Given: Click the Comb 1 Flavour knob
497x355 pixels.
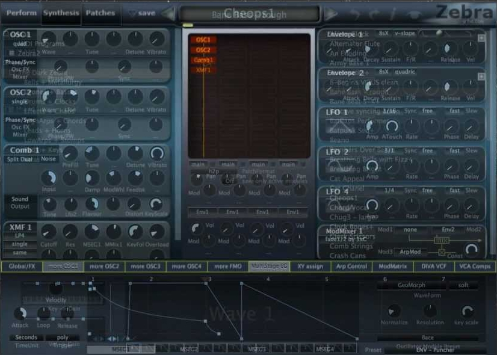Looking at the screenshot, I should click(x=92, y=204).
